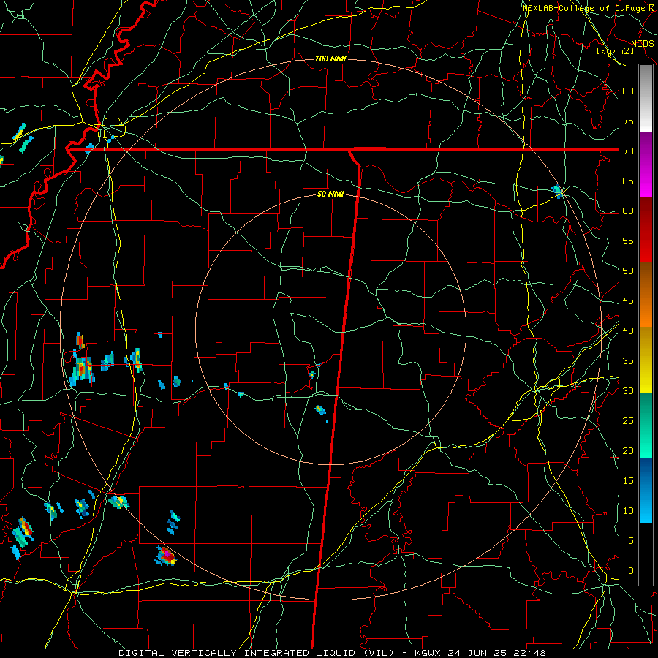Click the 45 value on the scale
This screenshot has width=658, height=658.
click(628, 301)
